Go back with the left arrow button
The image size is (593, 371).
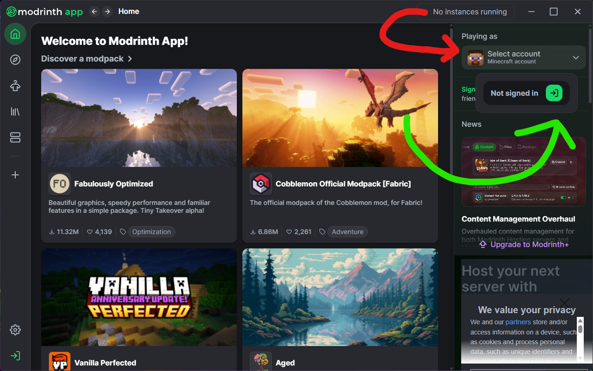(x=94, y=12)
